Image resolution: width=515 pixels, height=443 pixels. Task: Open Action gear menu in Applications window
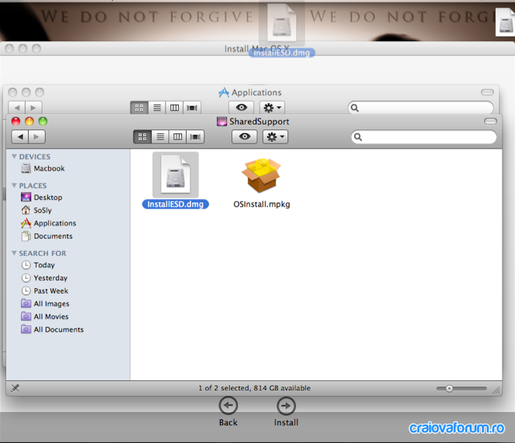(x=273, y=108)
